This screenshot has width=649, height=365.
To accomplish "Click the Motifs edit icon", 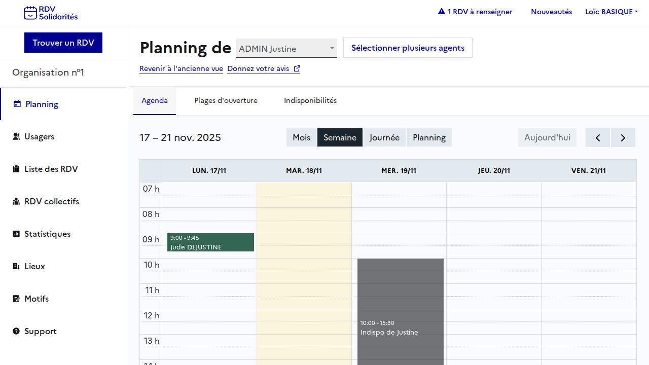I will click(x=16, y=299).
